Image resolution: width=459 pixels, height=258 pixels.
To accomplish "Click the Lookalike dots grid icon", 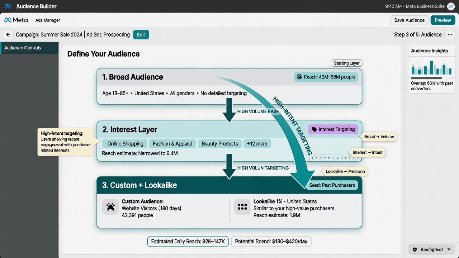I will coord(242,207).
